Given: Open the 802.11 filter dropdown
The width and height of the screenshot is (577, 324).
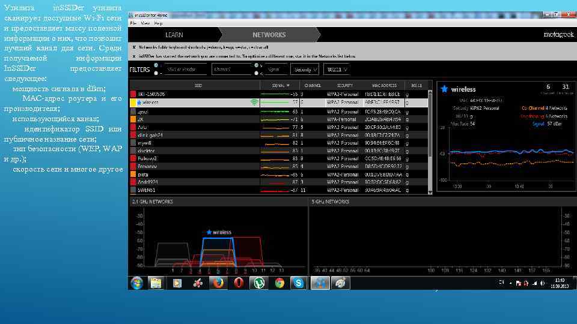Looking at the screenshot, I should [337, 69].
